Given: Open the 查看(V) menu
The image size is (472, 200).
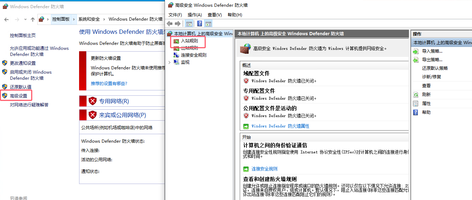Looking at the screenshot, I should pyautogui.click(x=214, y=15).
